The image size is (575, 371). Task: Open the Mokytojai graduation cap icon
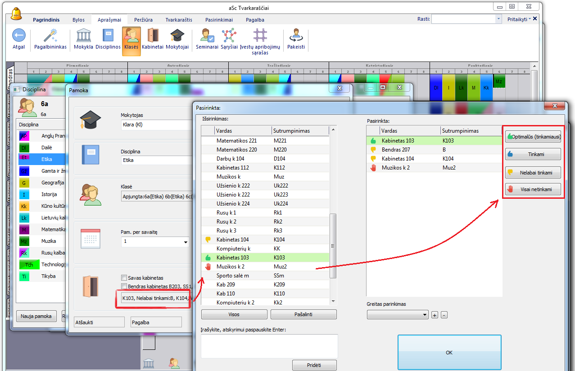tap(177, 36)
